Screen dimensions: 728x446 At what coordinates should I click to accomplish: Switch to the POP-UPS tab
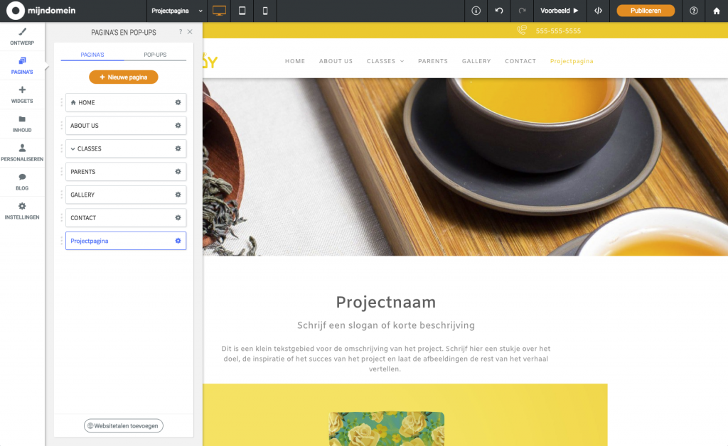pos(155,53)
